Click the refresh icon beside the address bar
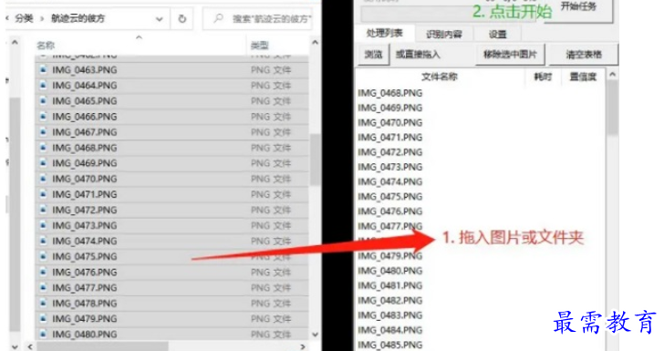Viewport: 664px width, 351px height. pos(182,18)
